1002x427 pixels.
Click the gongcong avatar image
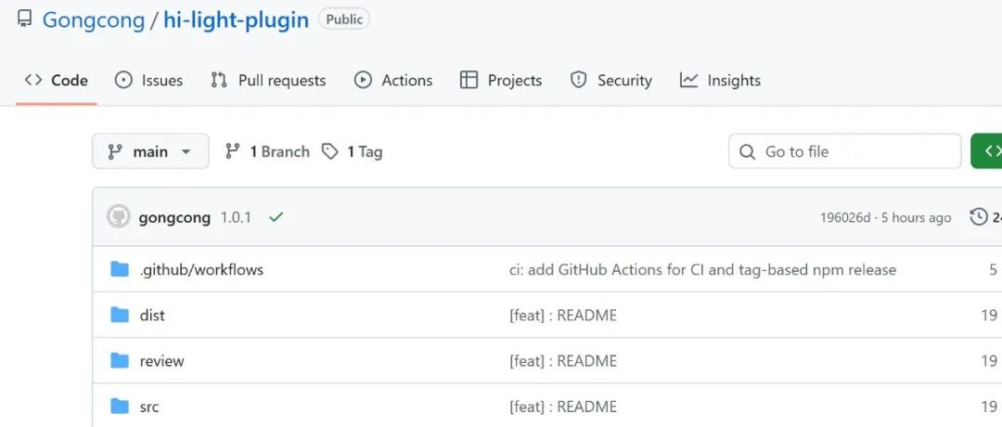click(118, 216)
